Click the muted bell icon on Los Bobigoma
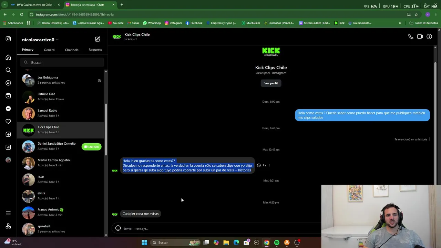This screenshot has width=441, height=248. tap(100, 81)
